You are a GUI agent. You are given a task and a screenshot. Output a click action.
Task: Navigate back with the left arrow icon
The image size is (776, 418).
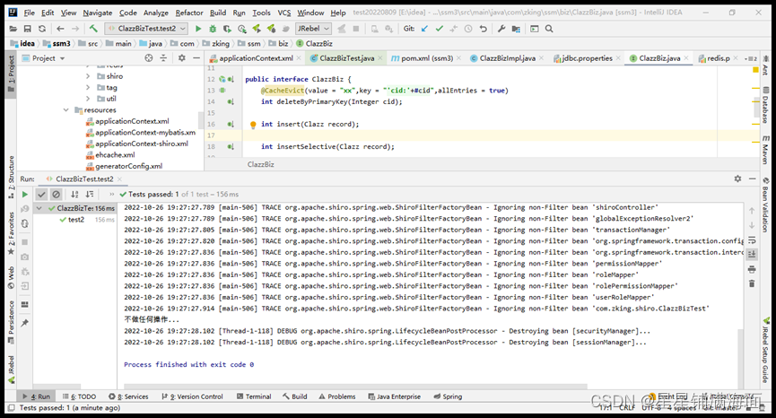click(60, 29)
